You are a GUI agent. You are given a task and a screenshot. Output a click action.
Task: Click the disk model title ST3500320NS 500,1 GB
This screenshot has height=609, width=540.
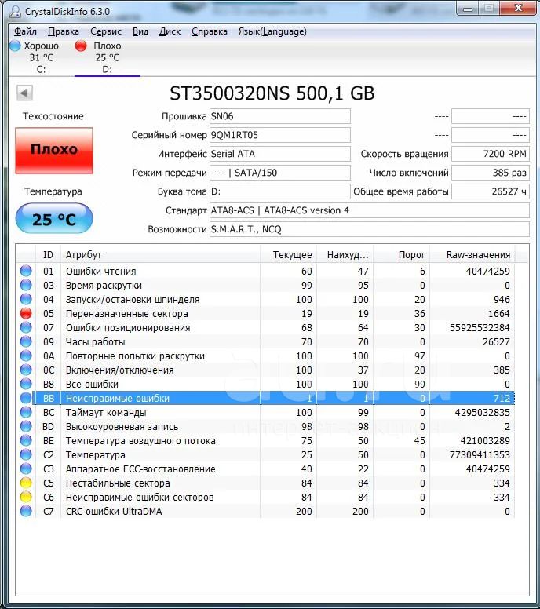point(272,93)
